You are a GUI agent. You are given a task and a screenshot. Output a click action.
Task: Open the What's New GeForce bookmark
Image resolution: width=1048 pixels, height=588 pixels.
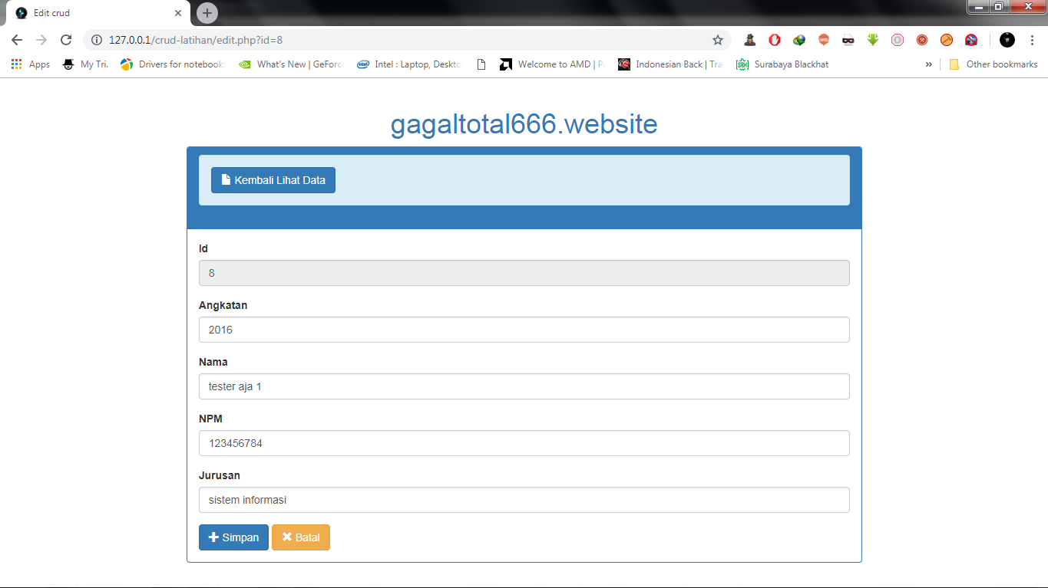tap(291, 64)
